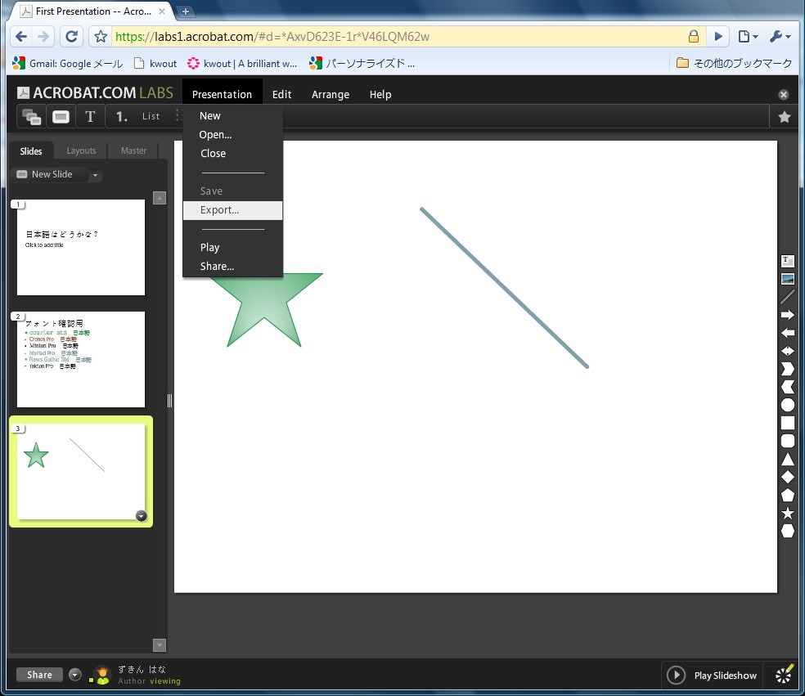Select the right arrow shape
This screenshot has height=696, width=805.
point(787,315)
